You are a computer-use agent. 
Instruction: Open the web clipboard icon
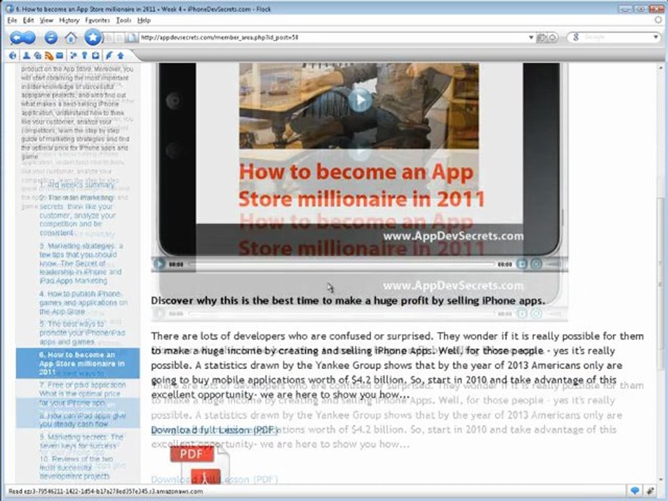[x=96, y=56]
